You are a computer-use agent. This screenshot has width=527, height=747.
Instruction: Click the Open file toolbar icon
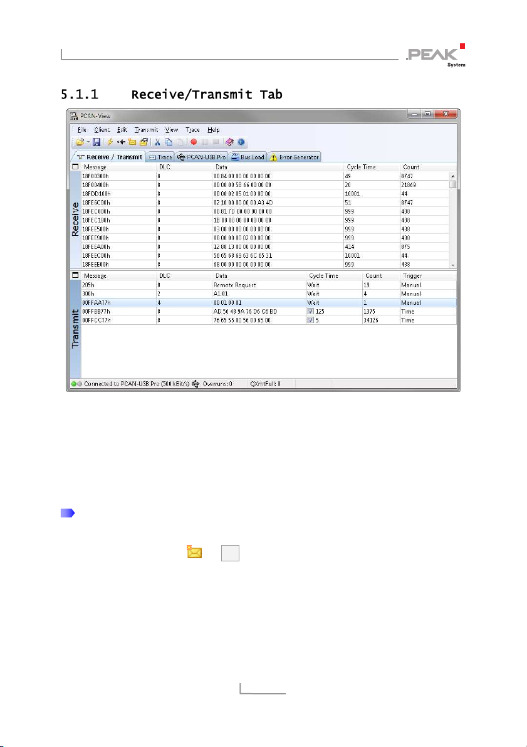pyautogui.click(x=80, y=142)
